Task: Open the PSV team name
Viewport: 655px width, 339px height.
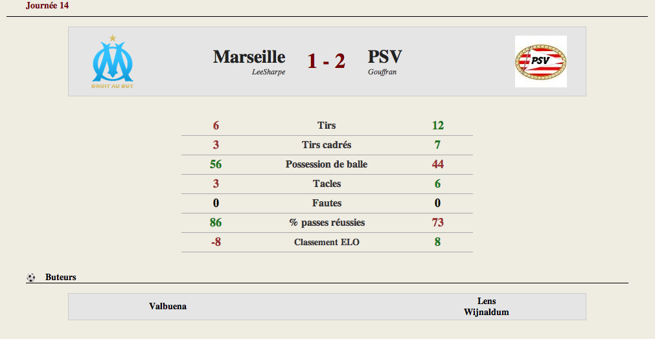Action: tap(385, 57)
